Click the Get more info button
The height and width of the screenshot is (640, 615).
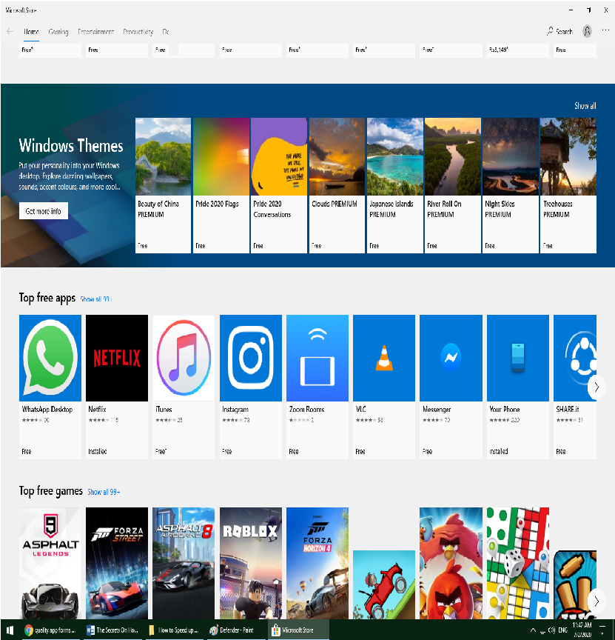[x=43, y=211]
